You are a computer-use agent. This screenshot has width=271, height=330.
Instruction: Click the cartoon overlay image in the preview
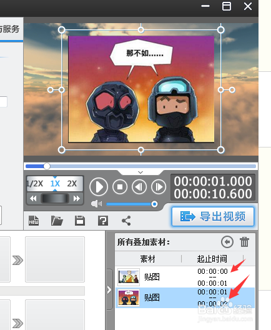point(141,89)
